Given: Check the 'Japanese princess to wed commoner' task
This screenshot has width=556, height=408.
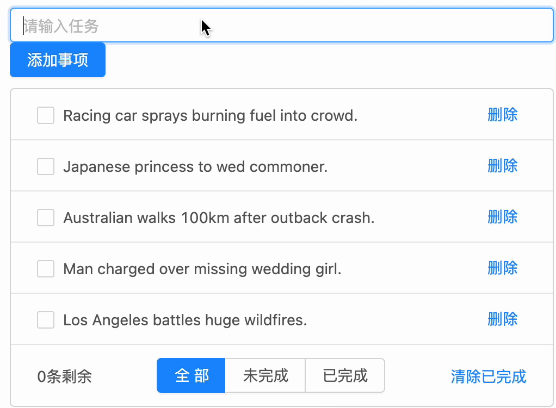Looking at the screenshot, I should 46,166.
